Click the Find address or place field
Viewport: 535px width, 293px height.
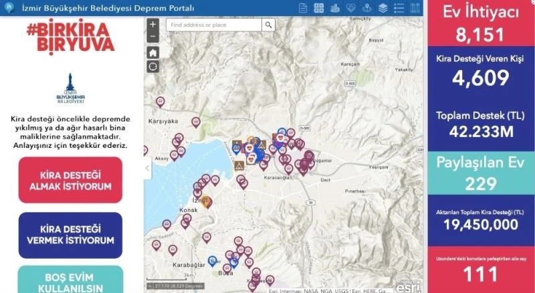point(214,25)
